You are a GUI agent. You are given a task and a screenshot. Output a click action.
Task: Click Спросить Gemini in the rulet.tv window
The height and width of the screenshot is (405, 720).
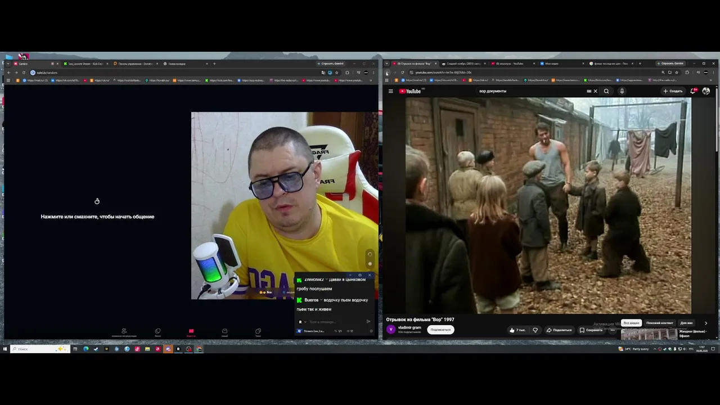pyautogui.click(x=330, y=64)
